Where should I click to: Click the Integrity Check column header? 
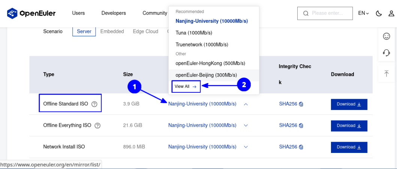(x=295, y=74)
